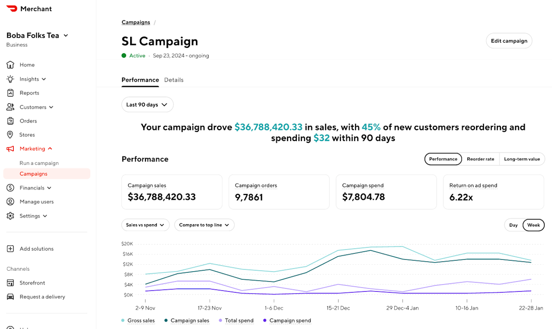Expand the Sales vs spend dropdown
The width and height of the screenshot is (552, 329).
tap(145, 225)
